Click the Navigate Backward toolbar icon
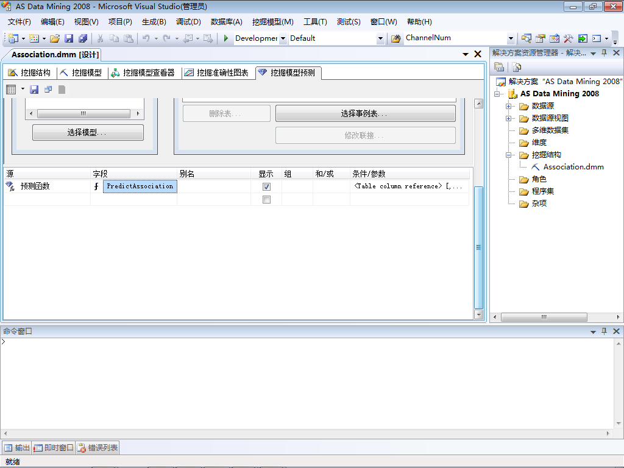 click(x=188, y=38)
